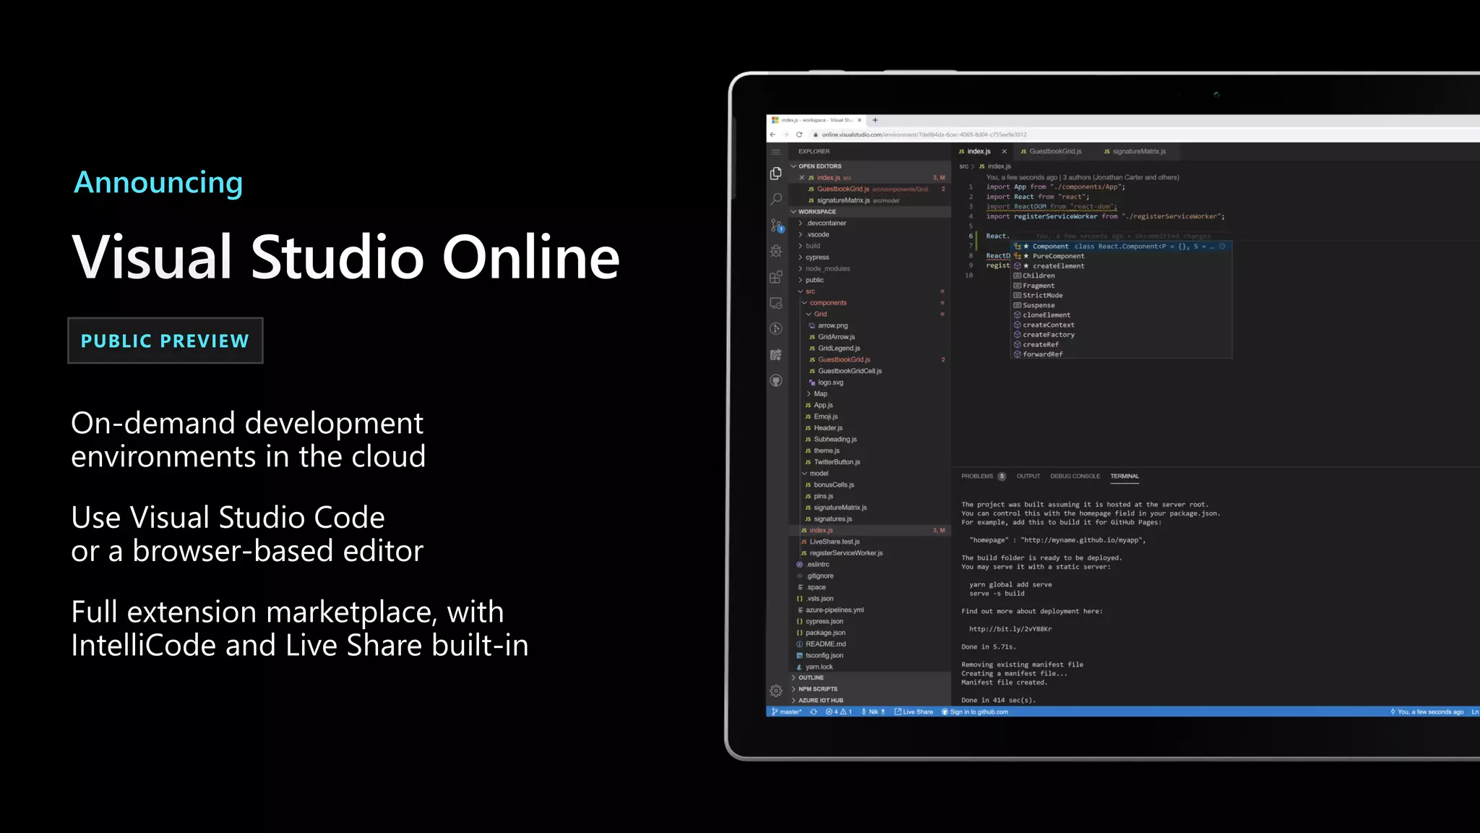This screenshot has width=1480, height=833.
Task: Open the GitHub icon in activity bar
Action: (776, 380)
